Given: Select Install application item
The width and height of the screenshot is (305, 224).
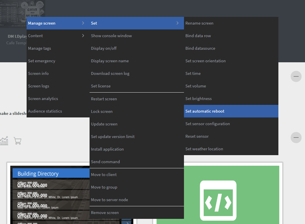Looking at the screenshot, I should click(x=137, y=149).
